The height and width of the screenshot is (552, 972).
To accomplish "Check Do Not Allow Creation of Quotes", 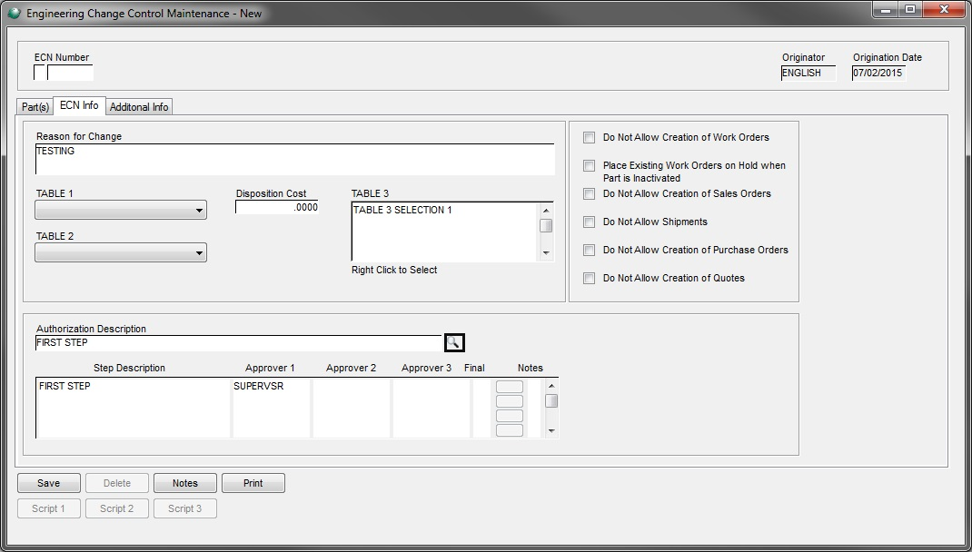I will tap(589, 278).
